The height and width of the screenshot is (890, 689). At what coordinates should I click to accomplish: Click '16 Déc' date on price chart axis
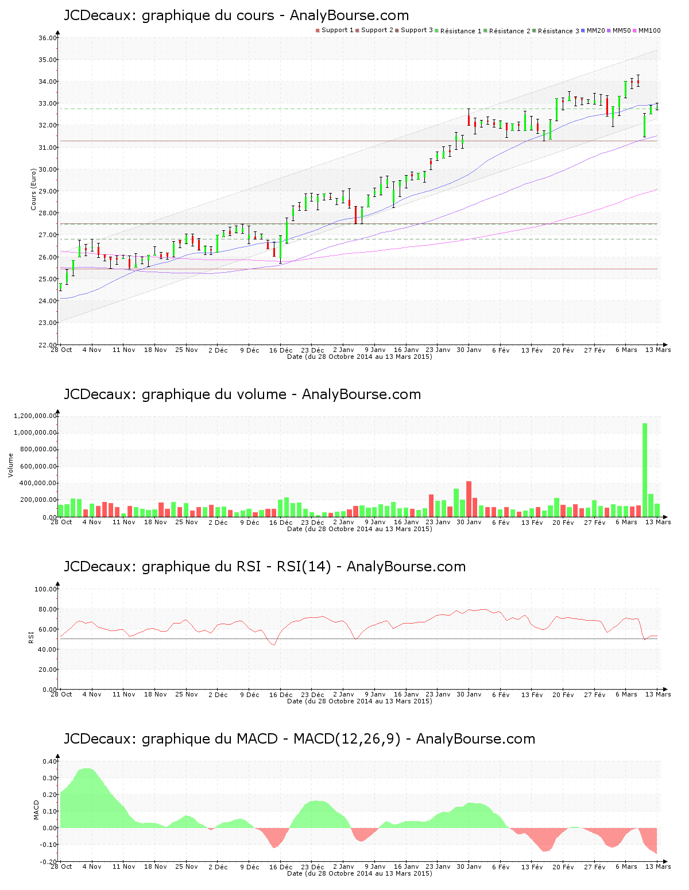tap(281, 350)
